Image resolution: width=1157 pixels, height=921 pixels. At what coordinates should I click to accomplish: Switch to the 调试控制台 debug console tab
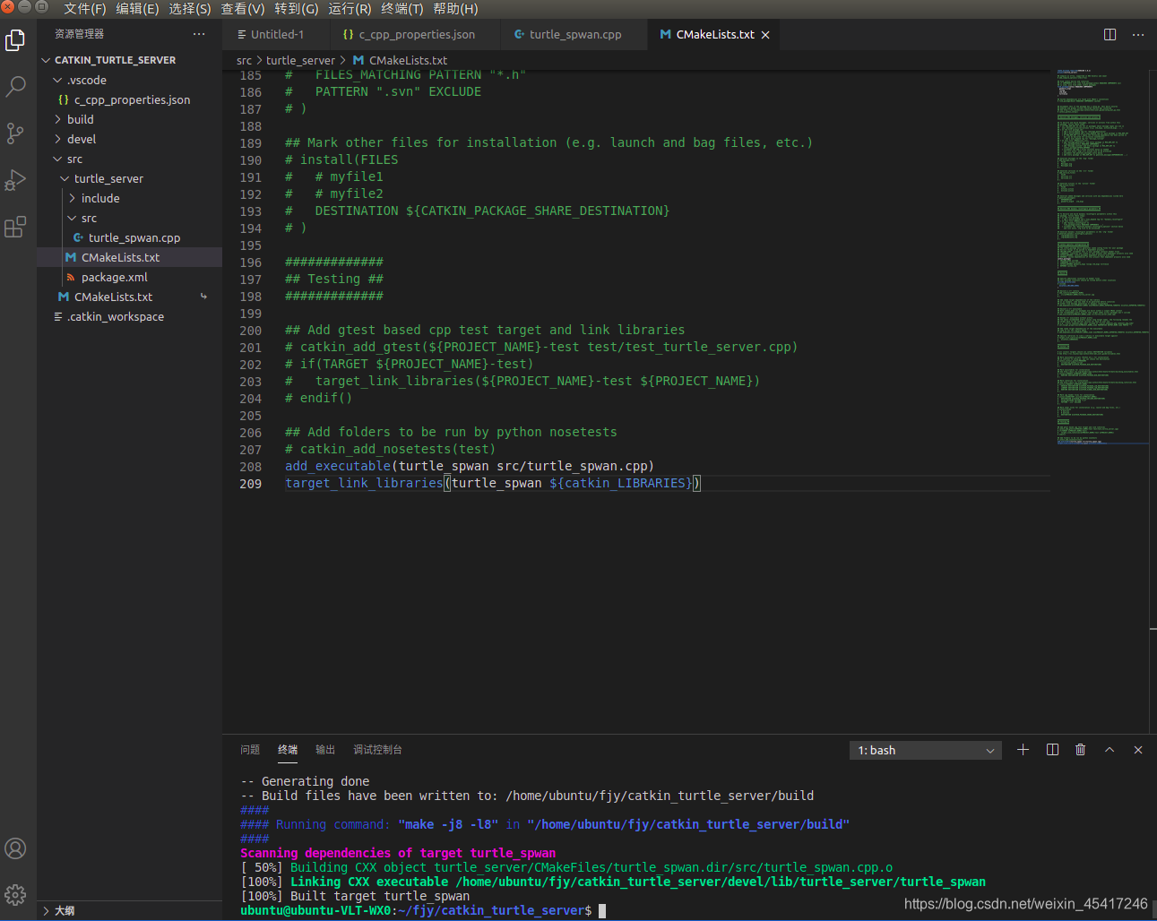click(x=377, y=750)
